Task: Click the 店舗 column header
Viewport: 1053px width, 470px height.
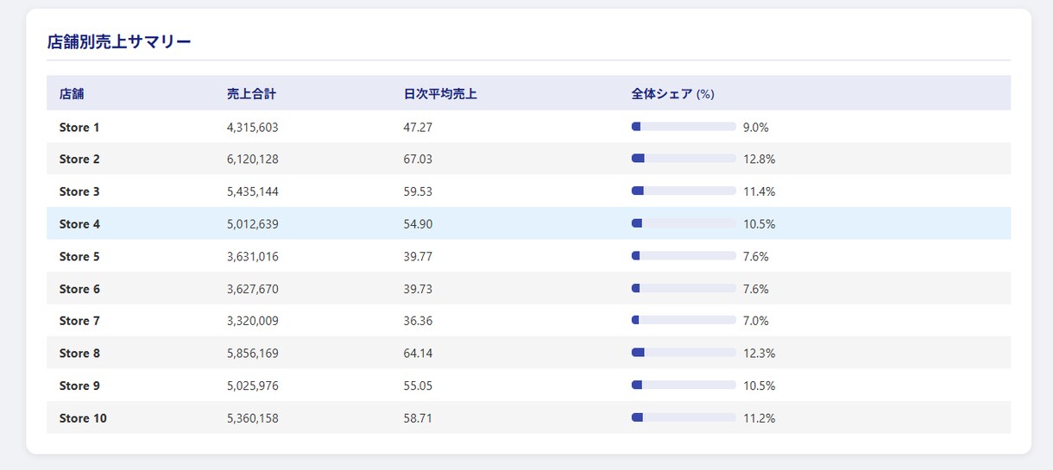Action: click(x=72, y=94)
